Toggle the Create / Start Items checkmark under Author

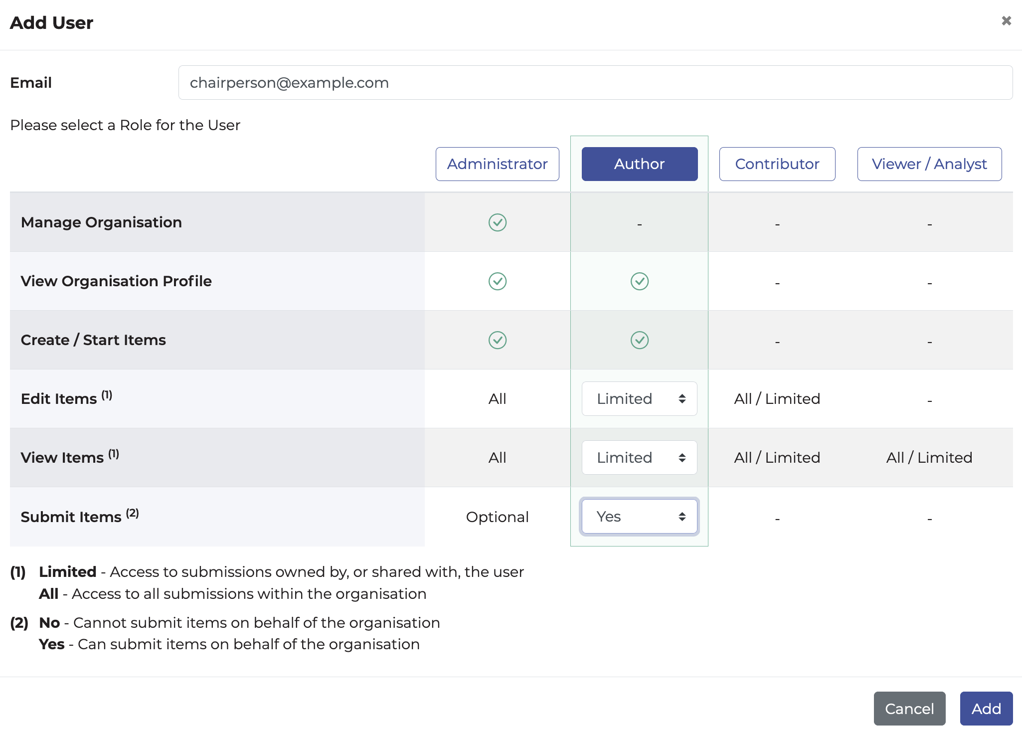point(640,340)
